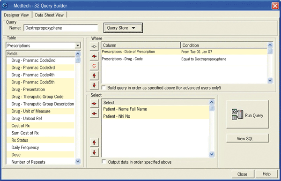Click the Select panel remove-field left arrow

click(x=94, y=113)
